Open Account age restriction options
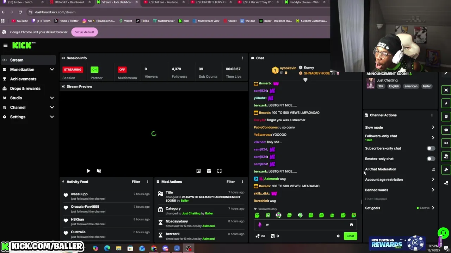This screenshot has height=253, width=451. [400, 180]
